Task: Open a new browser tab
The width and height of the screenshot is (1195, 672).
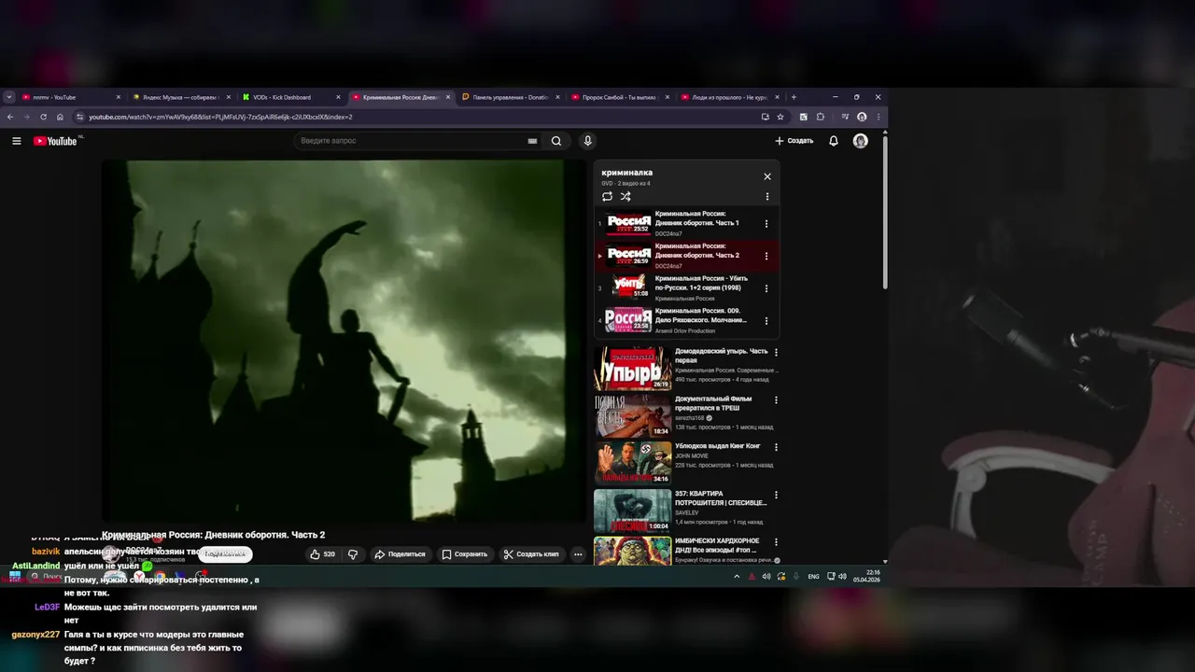Action: 794,97
